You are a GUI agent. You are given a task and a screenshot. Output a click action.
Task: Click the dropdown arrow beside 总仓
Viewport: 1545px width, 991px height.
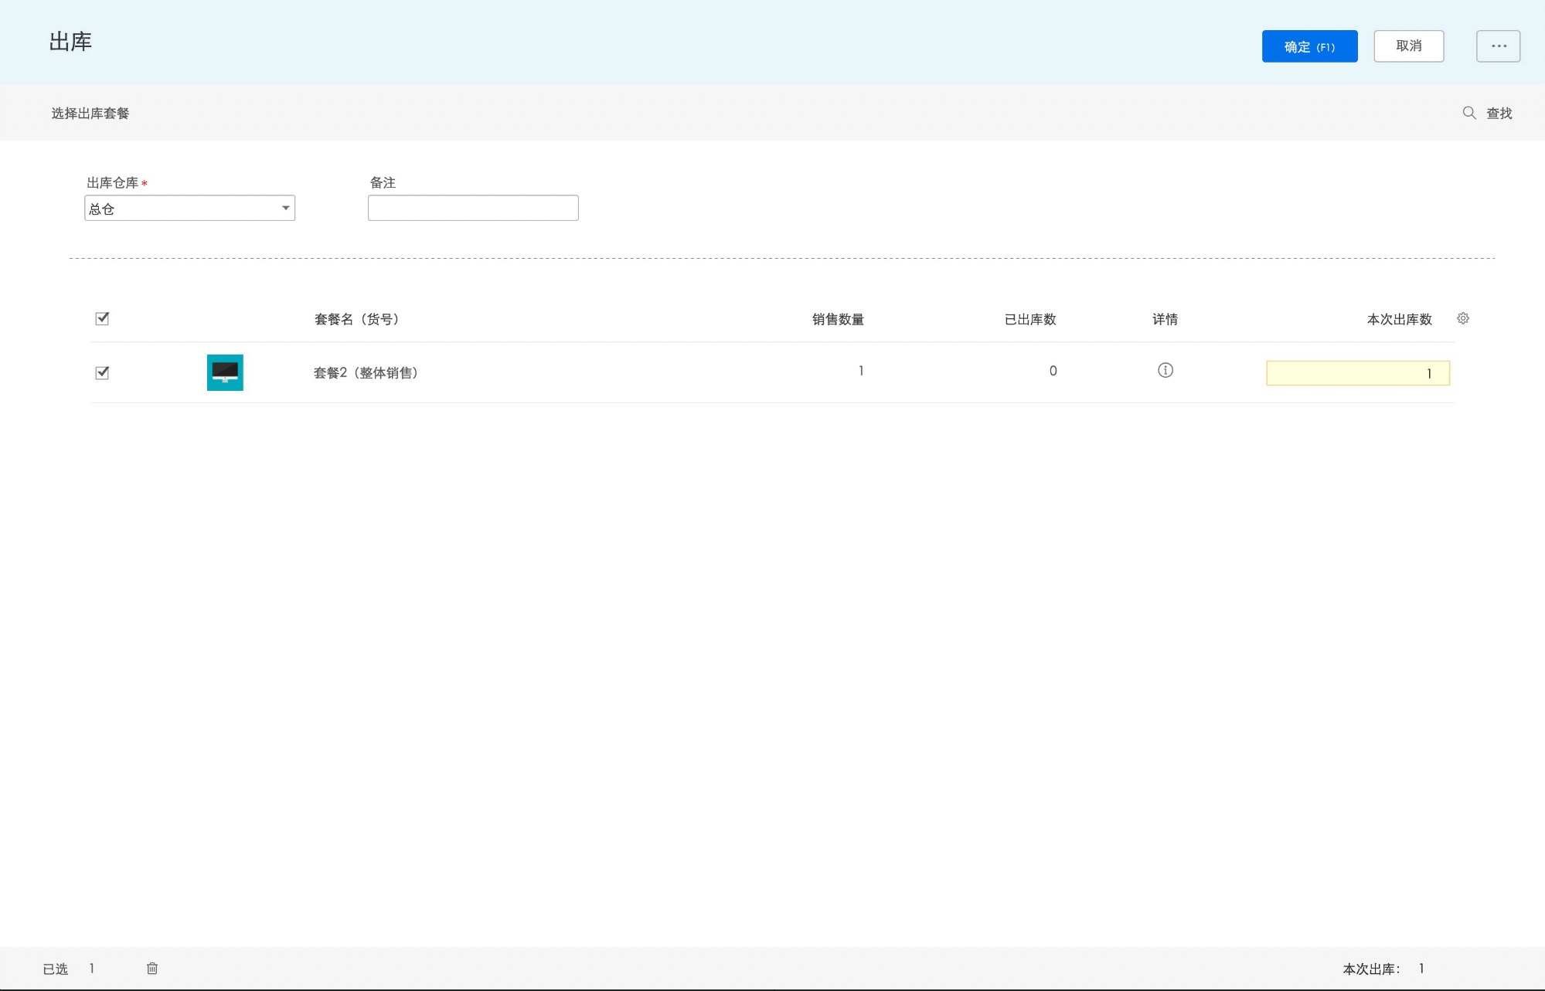point(285,209)
